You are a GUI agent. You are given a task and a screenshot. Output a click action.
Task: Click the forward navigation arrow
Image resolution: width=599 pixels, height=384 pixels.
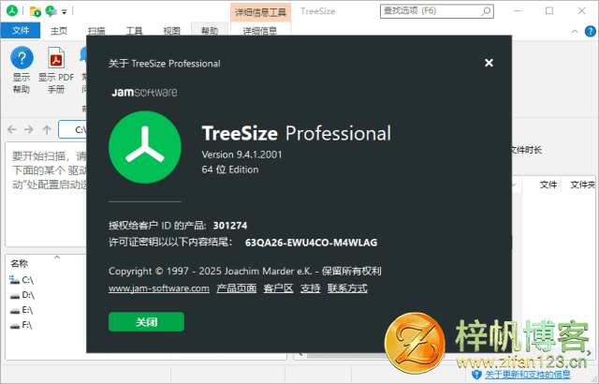click(29, 129)
